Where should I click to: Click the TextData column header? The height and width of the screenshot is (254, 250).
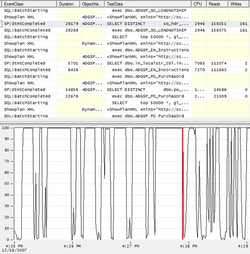click(148, 4)
